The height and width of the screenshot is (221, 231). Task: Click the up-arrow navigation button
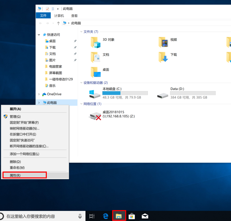pos(59,23)
